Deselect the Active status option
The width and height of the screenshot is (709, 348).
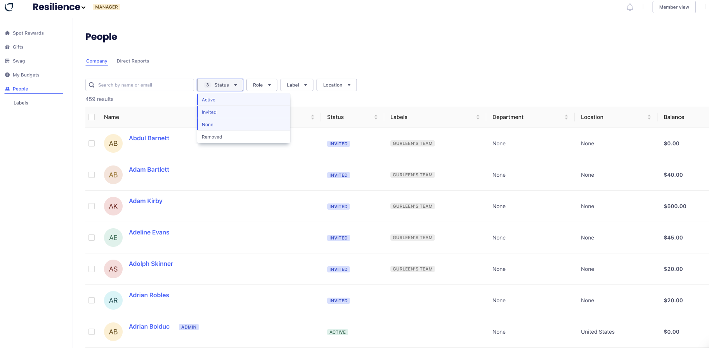click(x=244, y=100)
